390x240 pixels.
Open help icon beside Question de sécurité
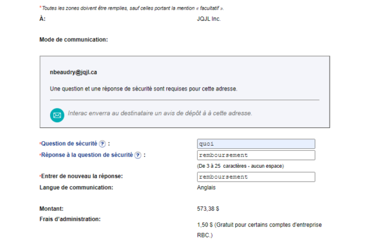[102, 144]
